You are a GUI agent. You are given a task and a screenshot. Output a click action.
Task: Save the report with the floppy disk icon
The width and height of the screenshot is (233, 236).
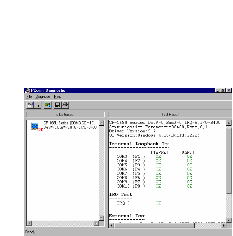57,105
